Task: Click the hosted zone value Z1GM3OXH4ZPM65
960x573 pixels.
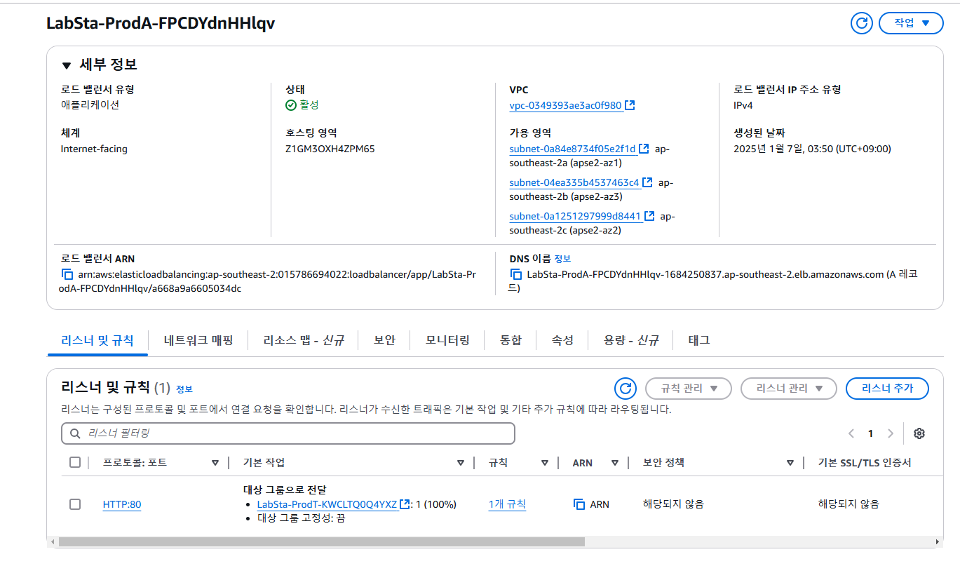Action: click(x=330, y=149)
